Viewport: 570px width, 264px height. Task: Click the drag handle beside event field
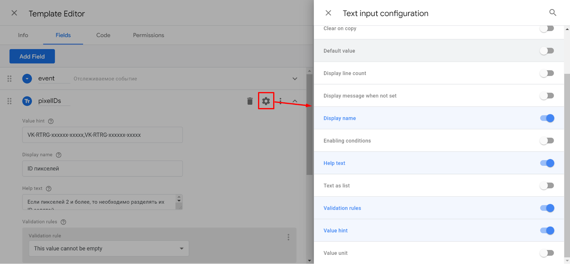click(x=9, y=79)
